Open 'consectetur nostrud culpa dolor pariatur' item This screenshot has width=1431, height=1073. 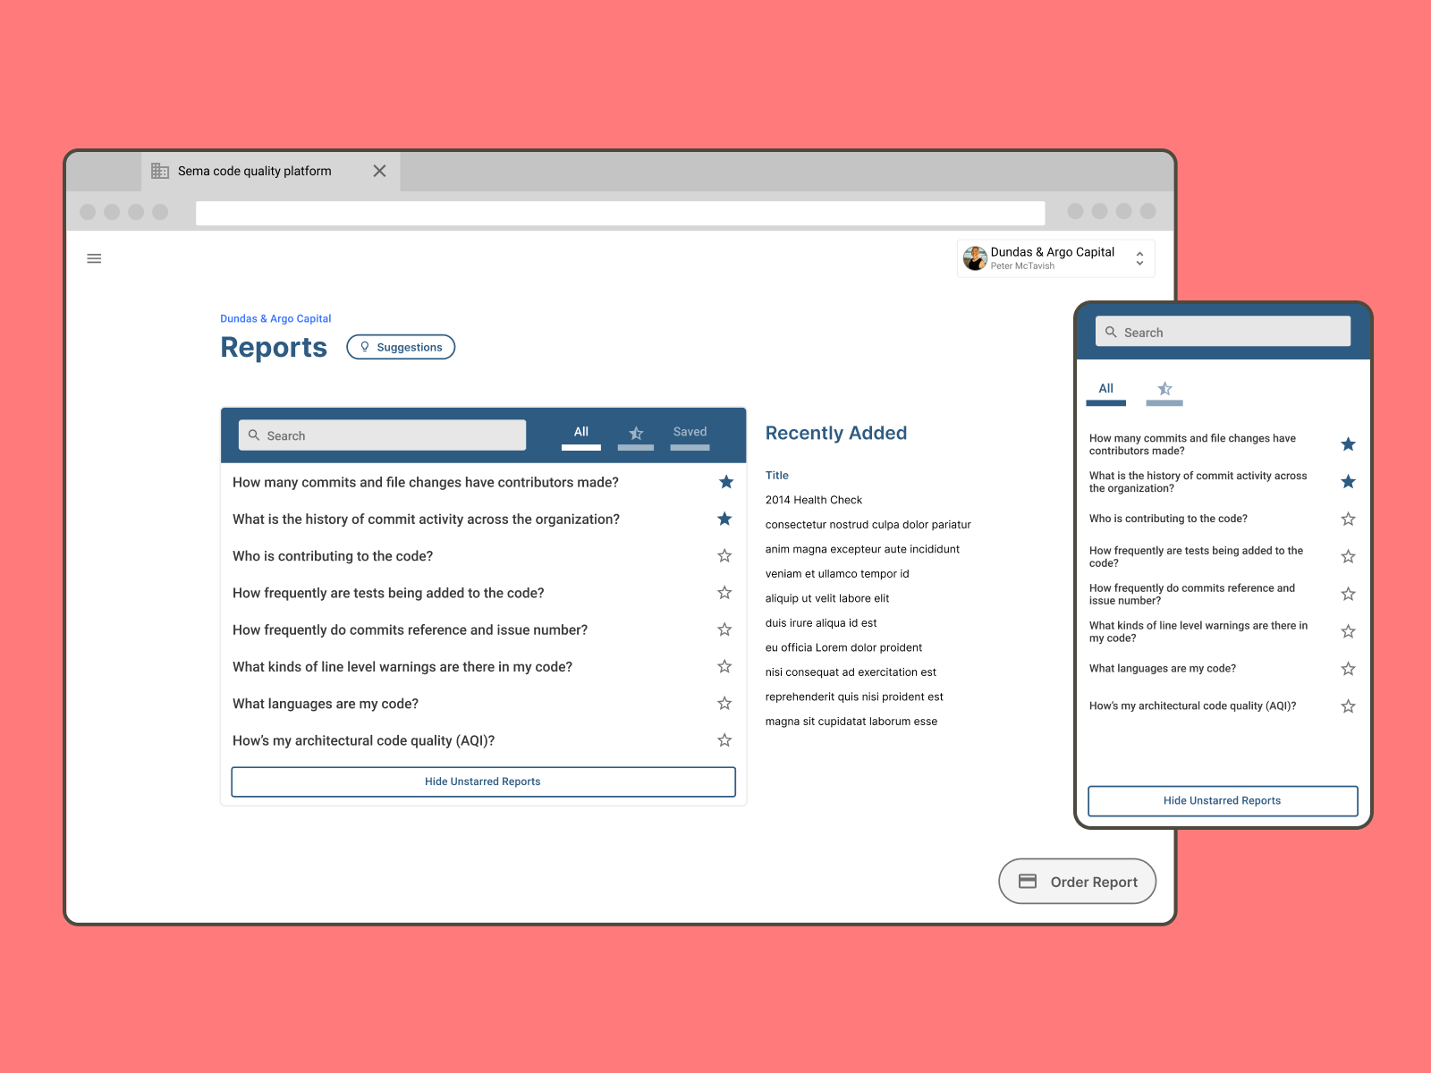pyautogui.click(x=868, y=525)
